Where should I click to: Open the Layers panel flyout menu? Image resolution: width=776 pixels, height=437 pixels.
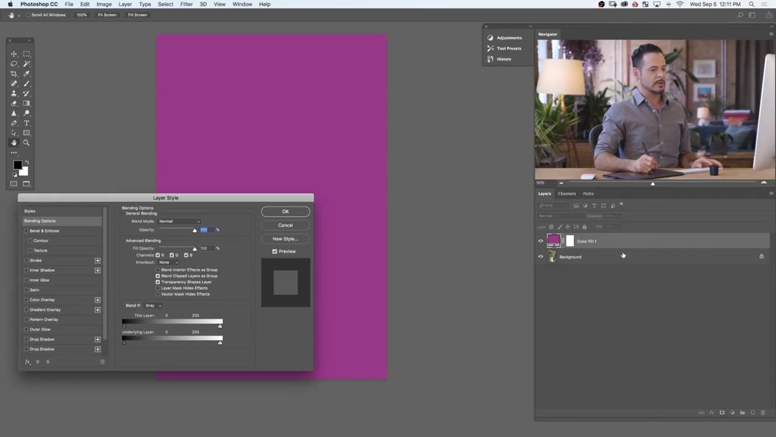click(771, 193)
